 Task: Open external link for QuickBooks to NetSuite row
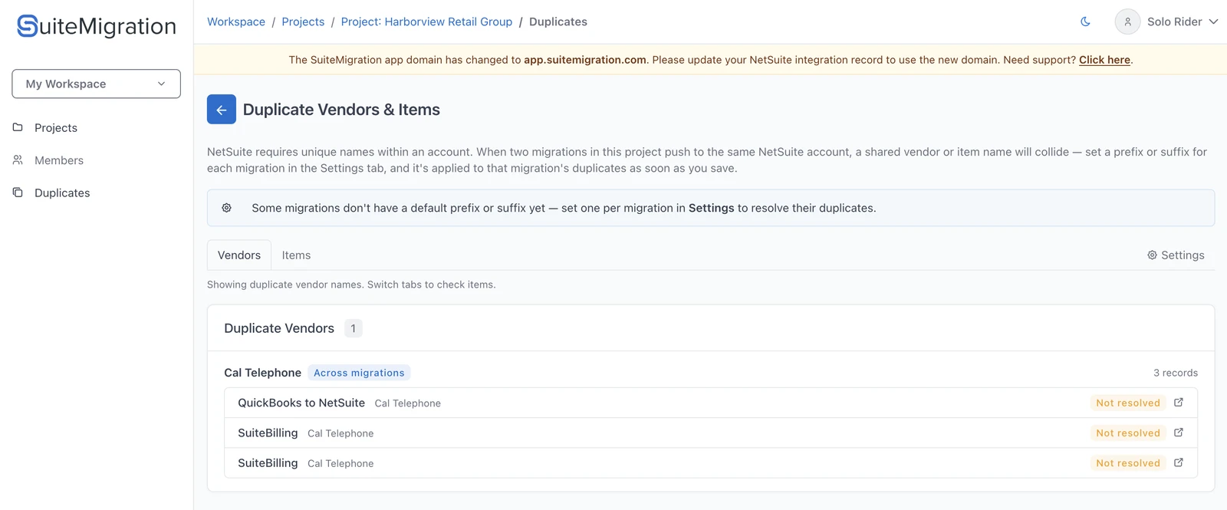pyautogui.click(x=1179, y=403)
